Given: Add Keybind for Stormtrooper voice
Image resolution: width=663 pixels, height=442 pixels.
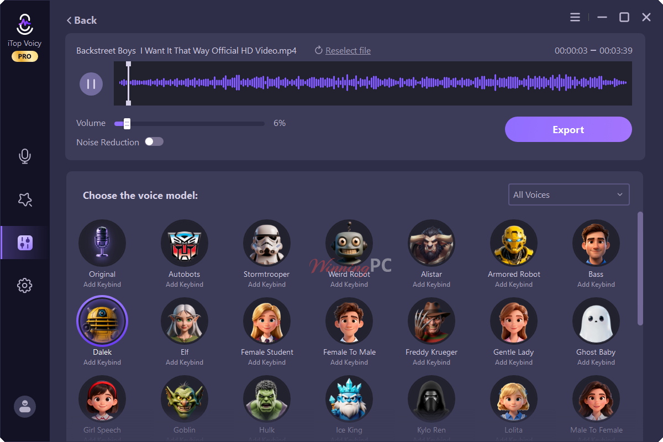Looking at the screenshot, I should pyautogui.click(x=267, y=285).
